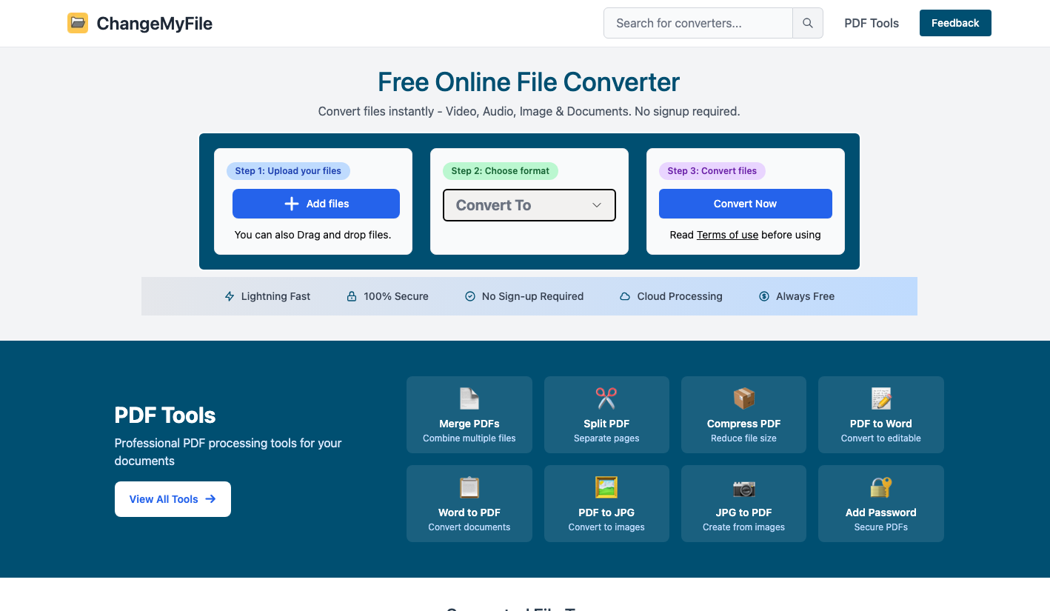Open the PDF Tools menu item
Viewport: 1050px width, 611px height.
click(871, 23)
